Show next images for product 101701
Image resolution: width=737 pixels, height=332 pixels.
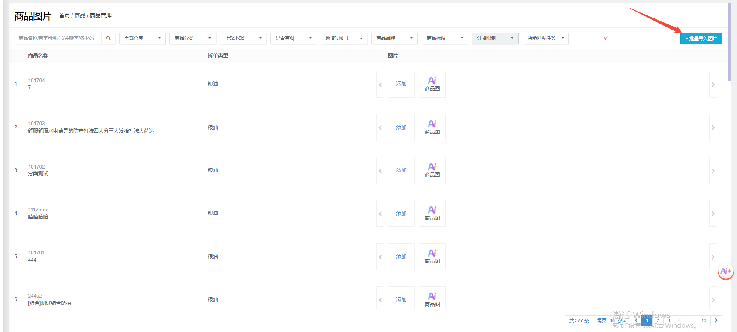[x=713, y=257]
